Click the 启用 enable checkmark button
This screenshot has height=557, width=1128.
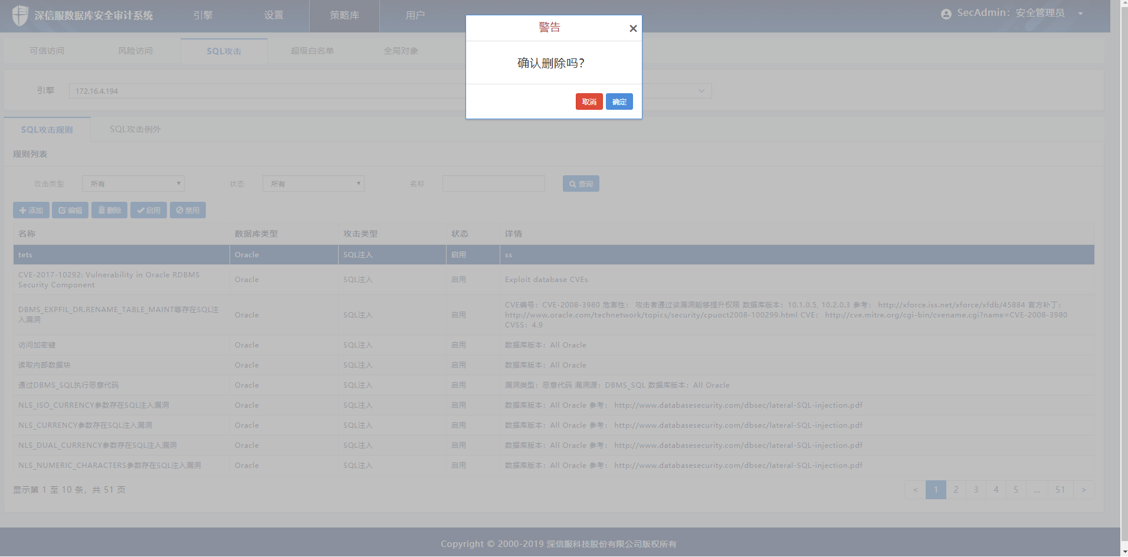pyautogui.click(x=149, y=211)
